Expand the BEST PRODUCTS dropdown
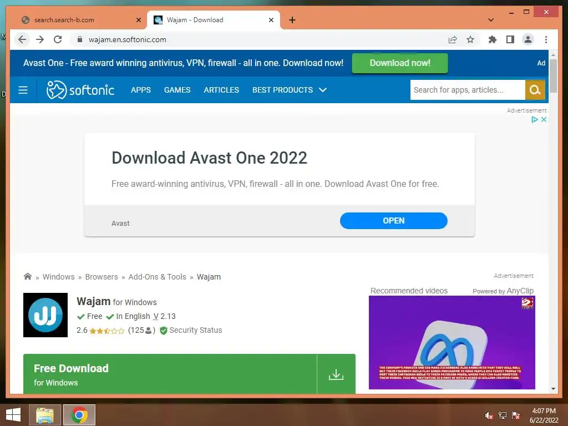Screen dimensions: 568x426 290,90
